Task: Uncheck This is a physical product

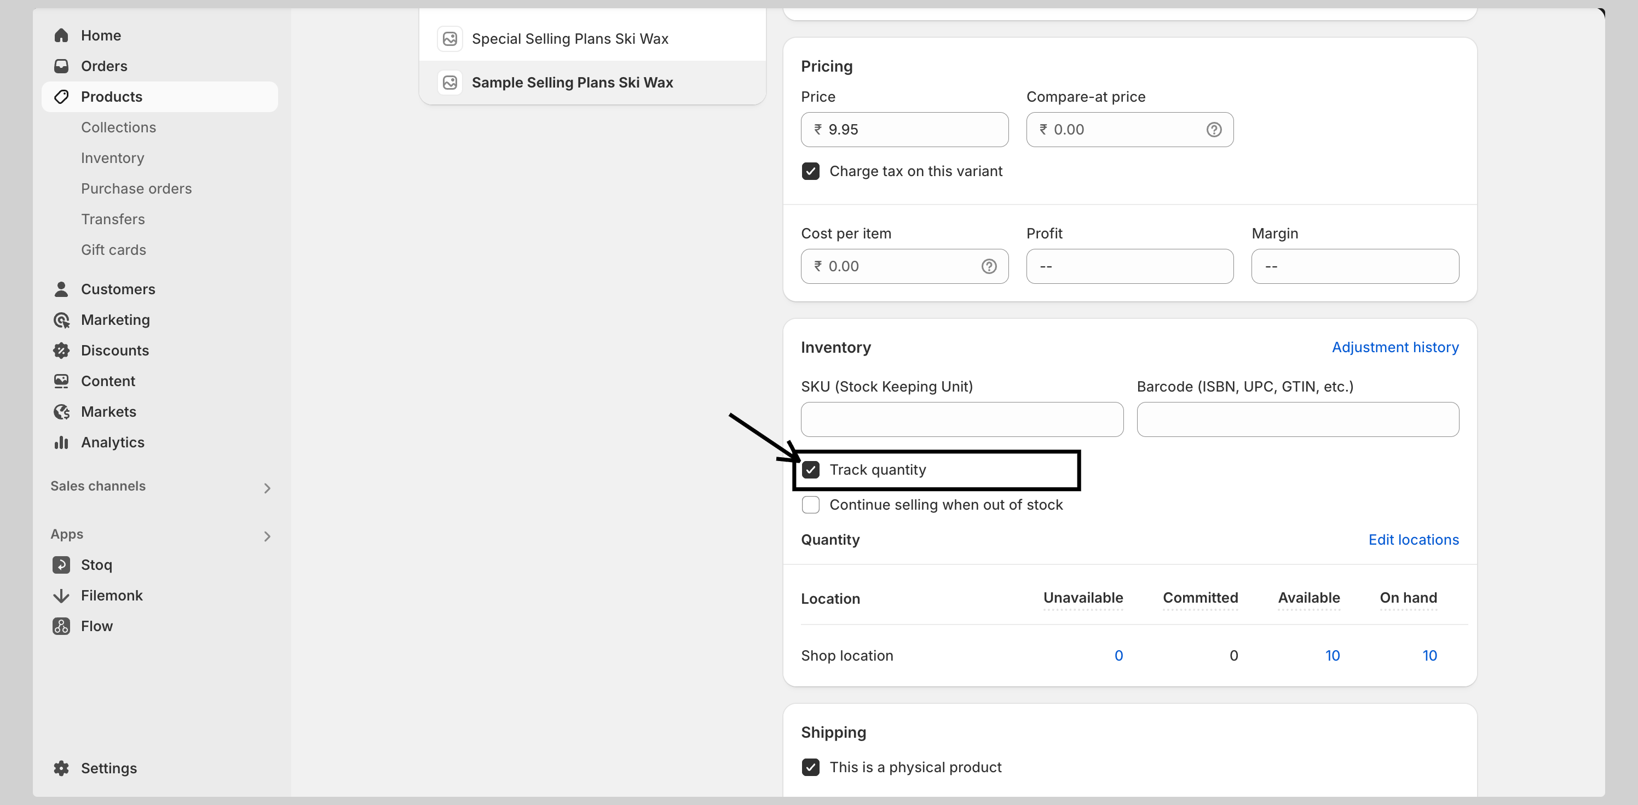Action: [x=811, y=767]
